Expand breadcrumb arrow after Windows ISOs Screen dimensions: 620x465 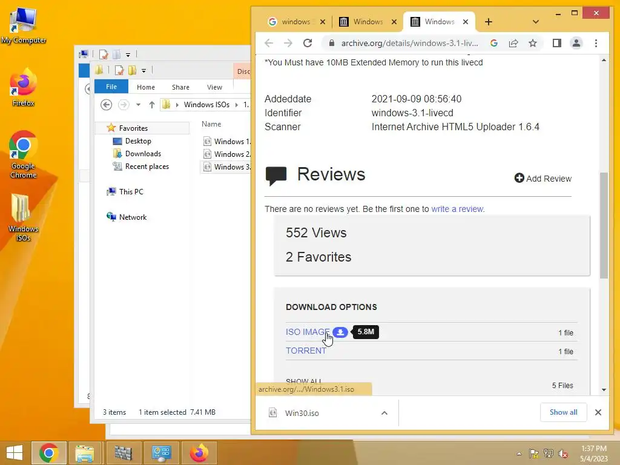pos(237,105)
